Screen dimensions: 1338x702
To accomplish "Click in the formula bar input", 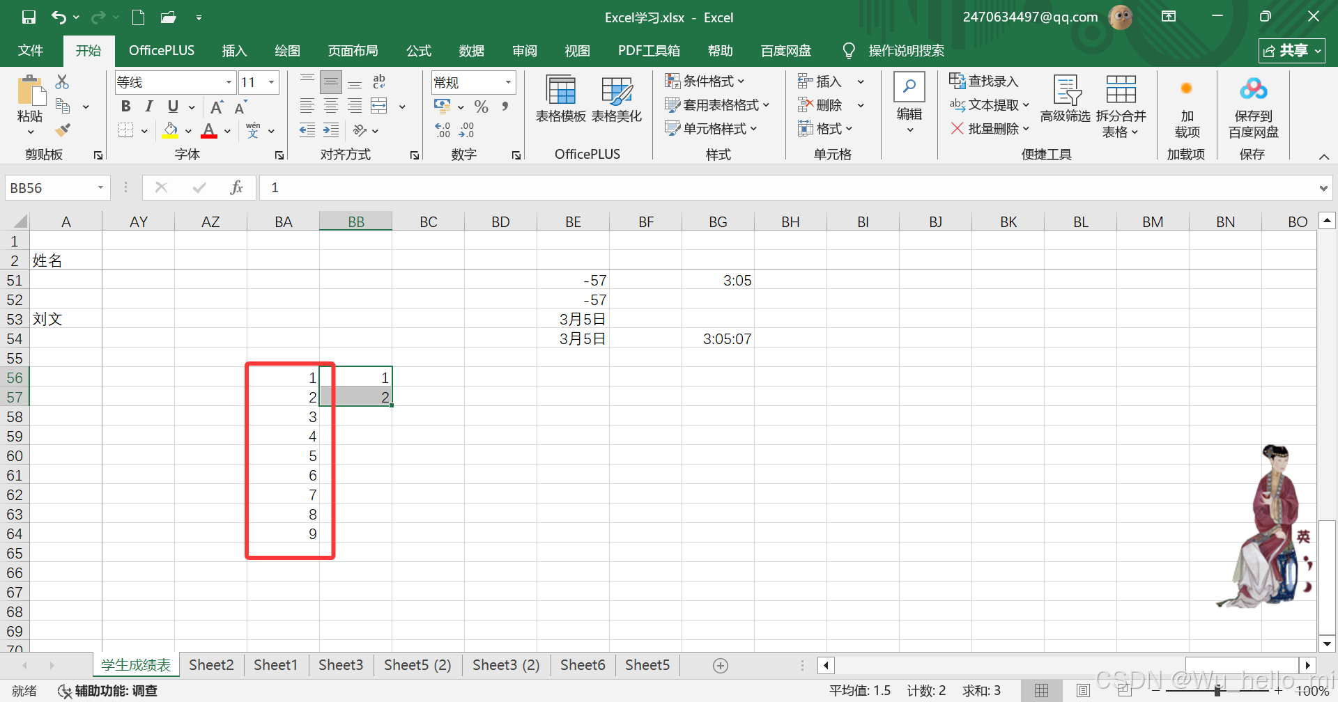I will click(x=787, y=187).
